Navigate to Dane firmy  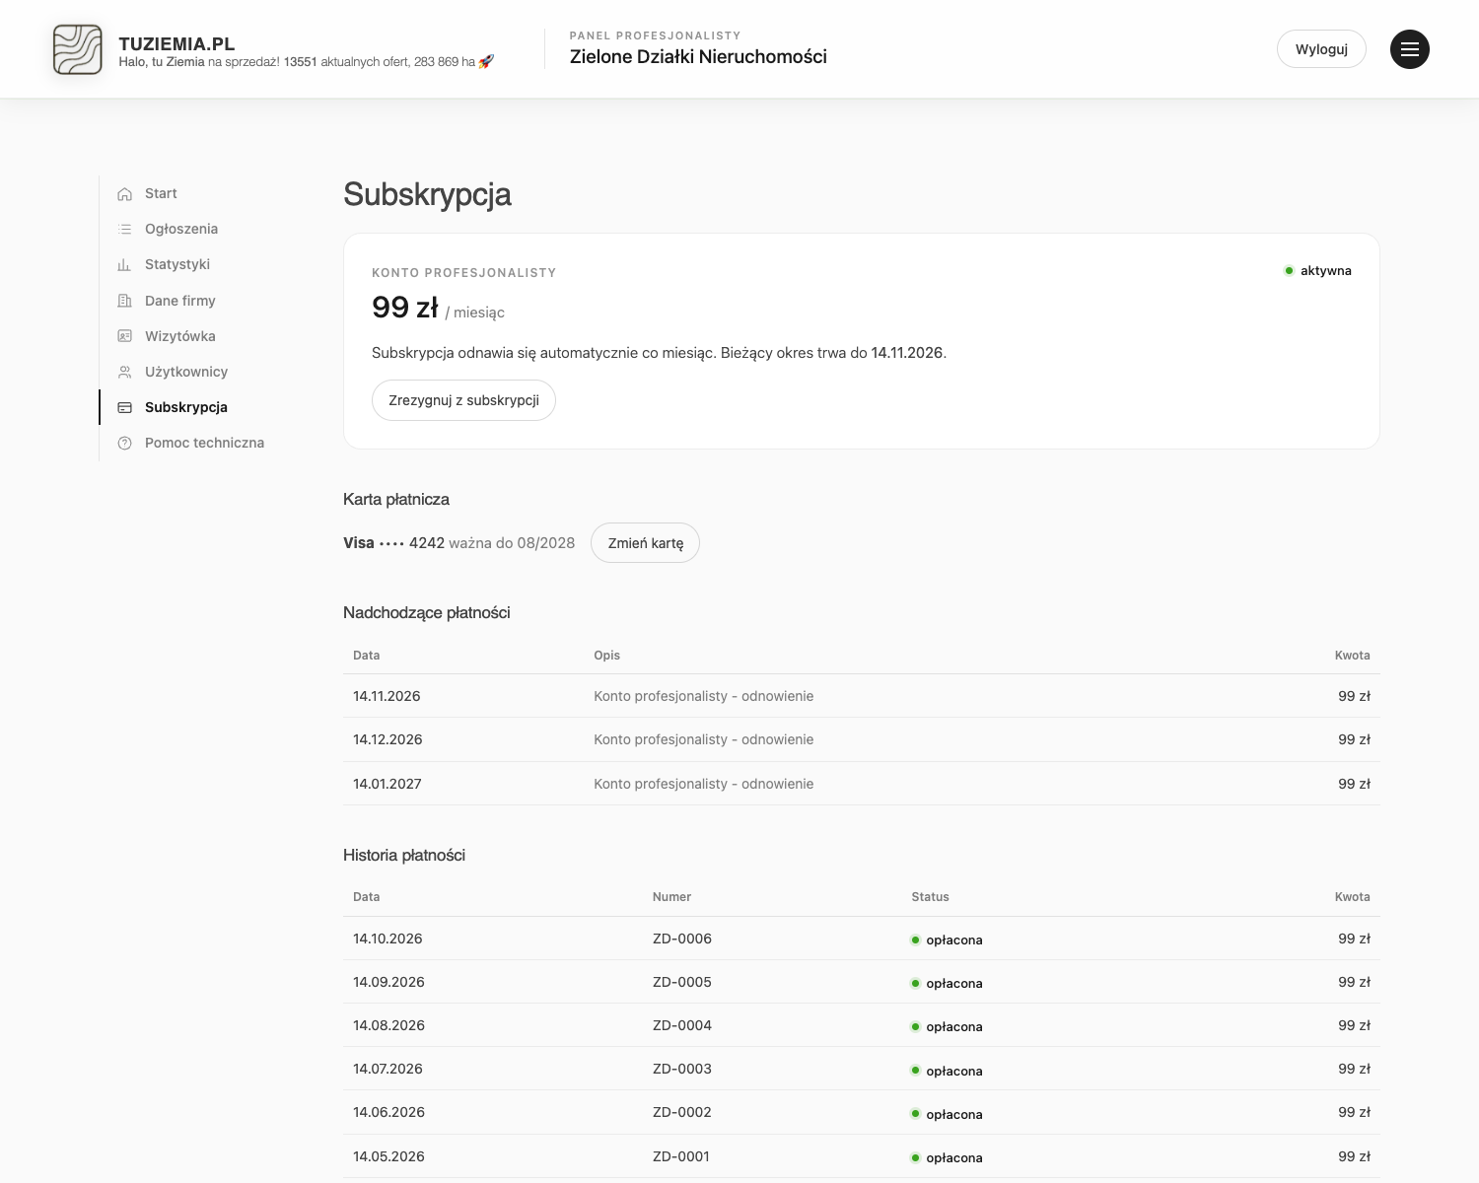pyautogui.click(x=180, y=301)
